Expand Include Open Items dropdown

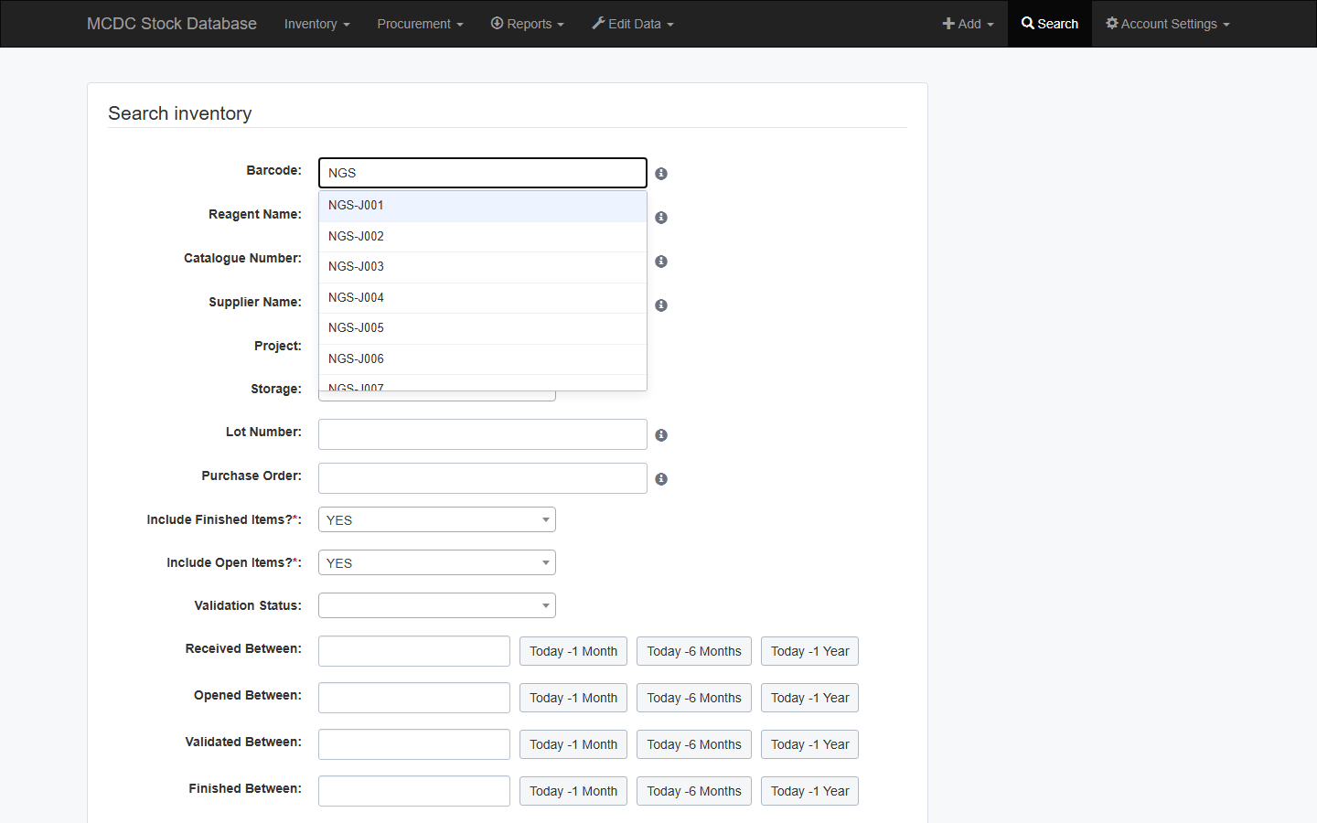[437, 562]
